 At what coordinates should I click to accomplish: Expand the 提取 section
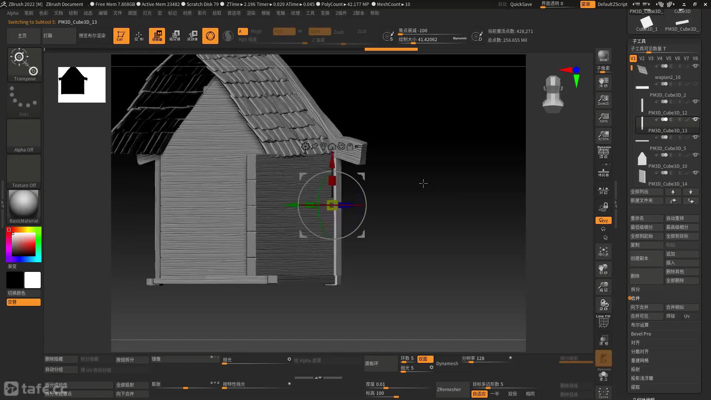pos(635,387)
